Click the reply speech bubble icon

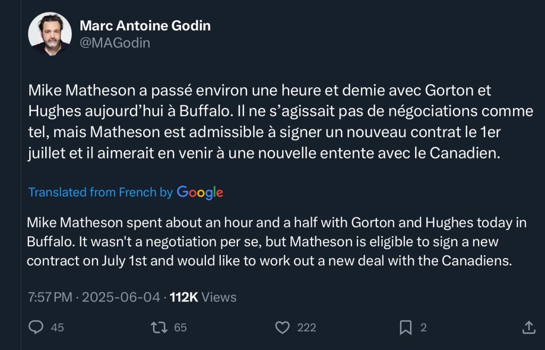(x=36, y=327)
